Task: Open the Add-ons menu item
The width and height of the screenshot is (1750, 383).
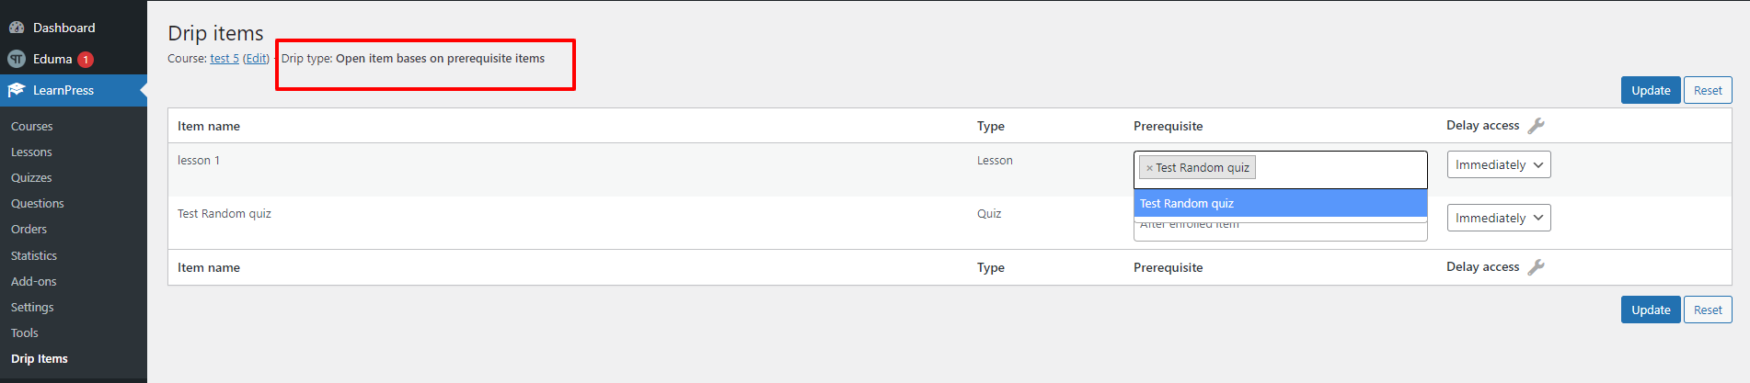Action: [34, 281]
